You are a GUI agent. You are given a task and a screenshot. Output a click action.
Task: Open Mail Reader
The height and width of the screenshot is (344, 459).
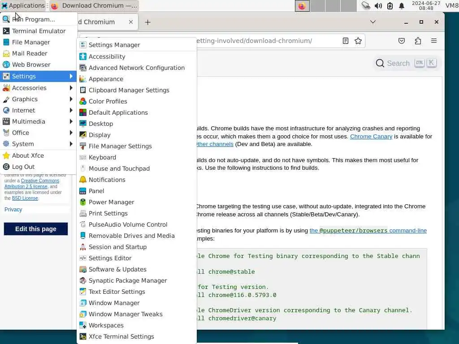(38, 53)
